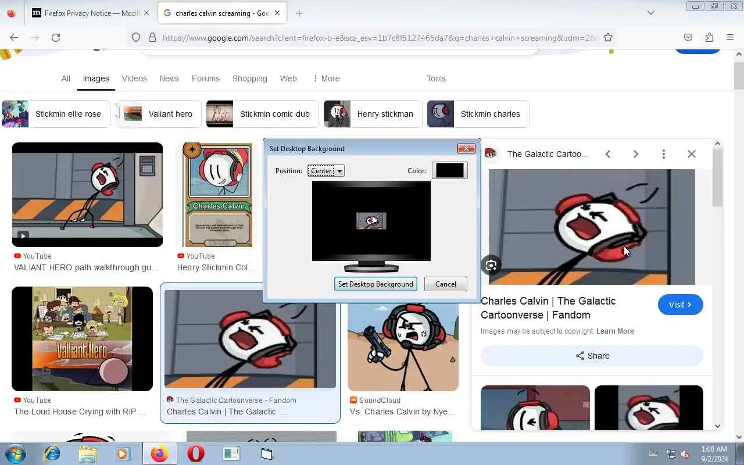
Task: Select the Henry stickman suggestion chip
Action: [x=373, y=114]
